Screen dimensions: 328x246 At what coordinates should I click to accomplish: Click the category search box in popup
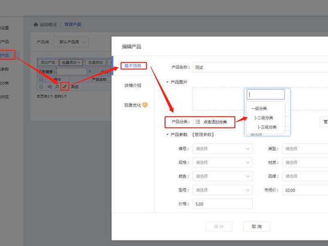(x=266, y=94)
